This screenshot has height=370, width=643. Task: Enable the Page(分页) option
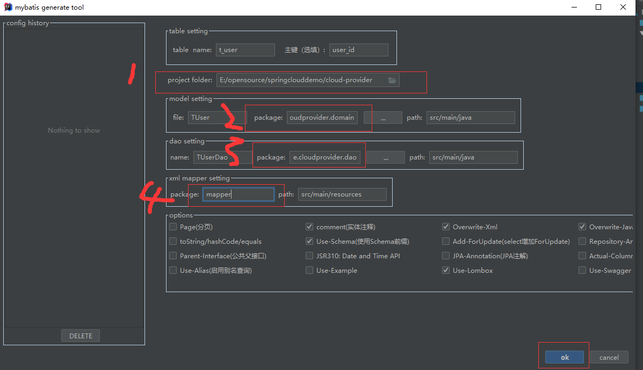(172, 227)
